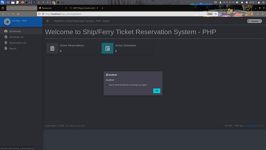
Task: Click the volume icon in the system tray
Action: [x=237, y=2]
